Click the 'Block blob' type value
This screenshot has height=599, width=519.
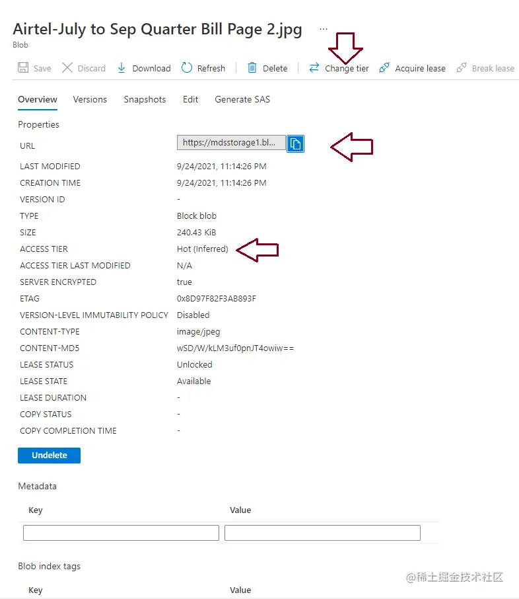[197, 216]
